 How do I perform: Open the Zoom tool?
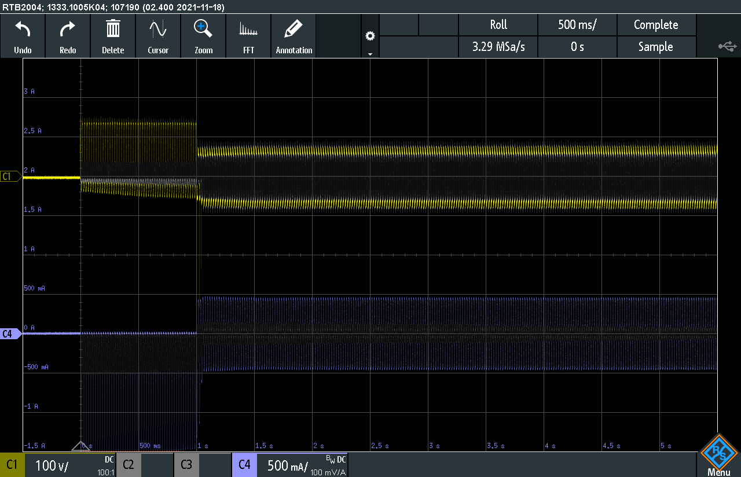coord(203,36)
